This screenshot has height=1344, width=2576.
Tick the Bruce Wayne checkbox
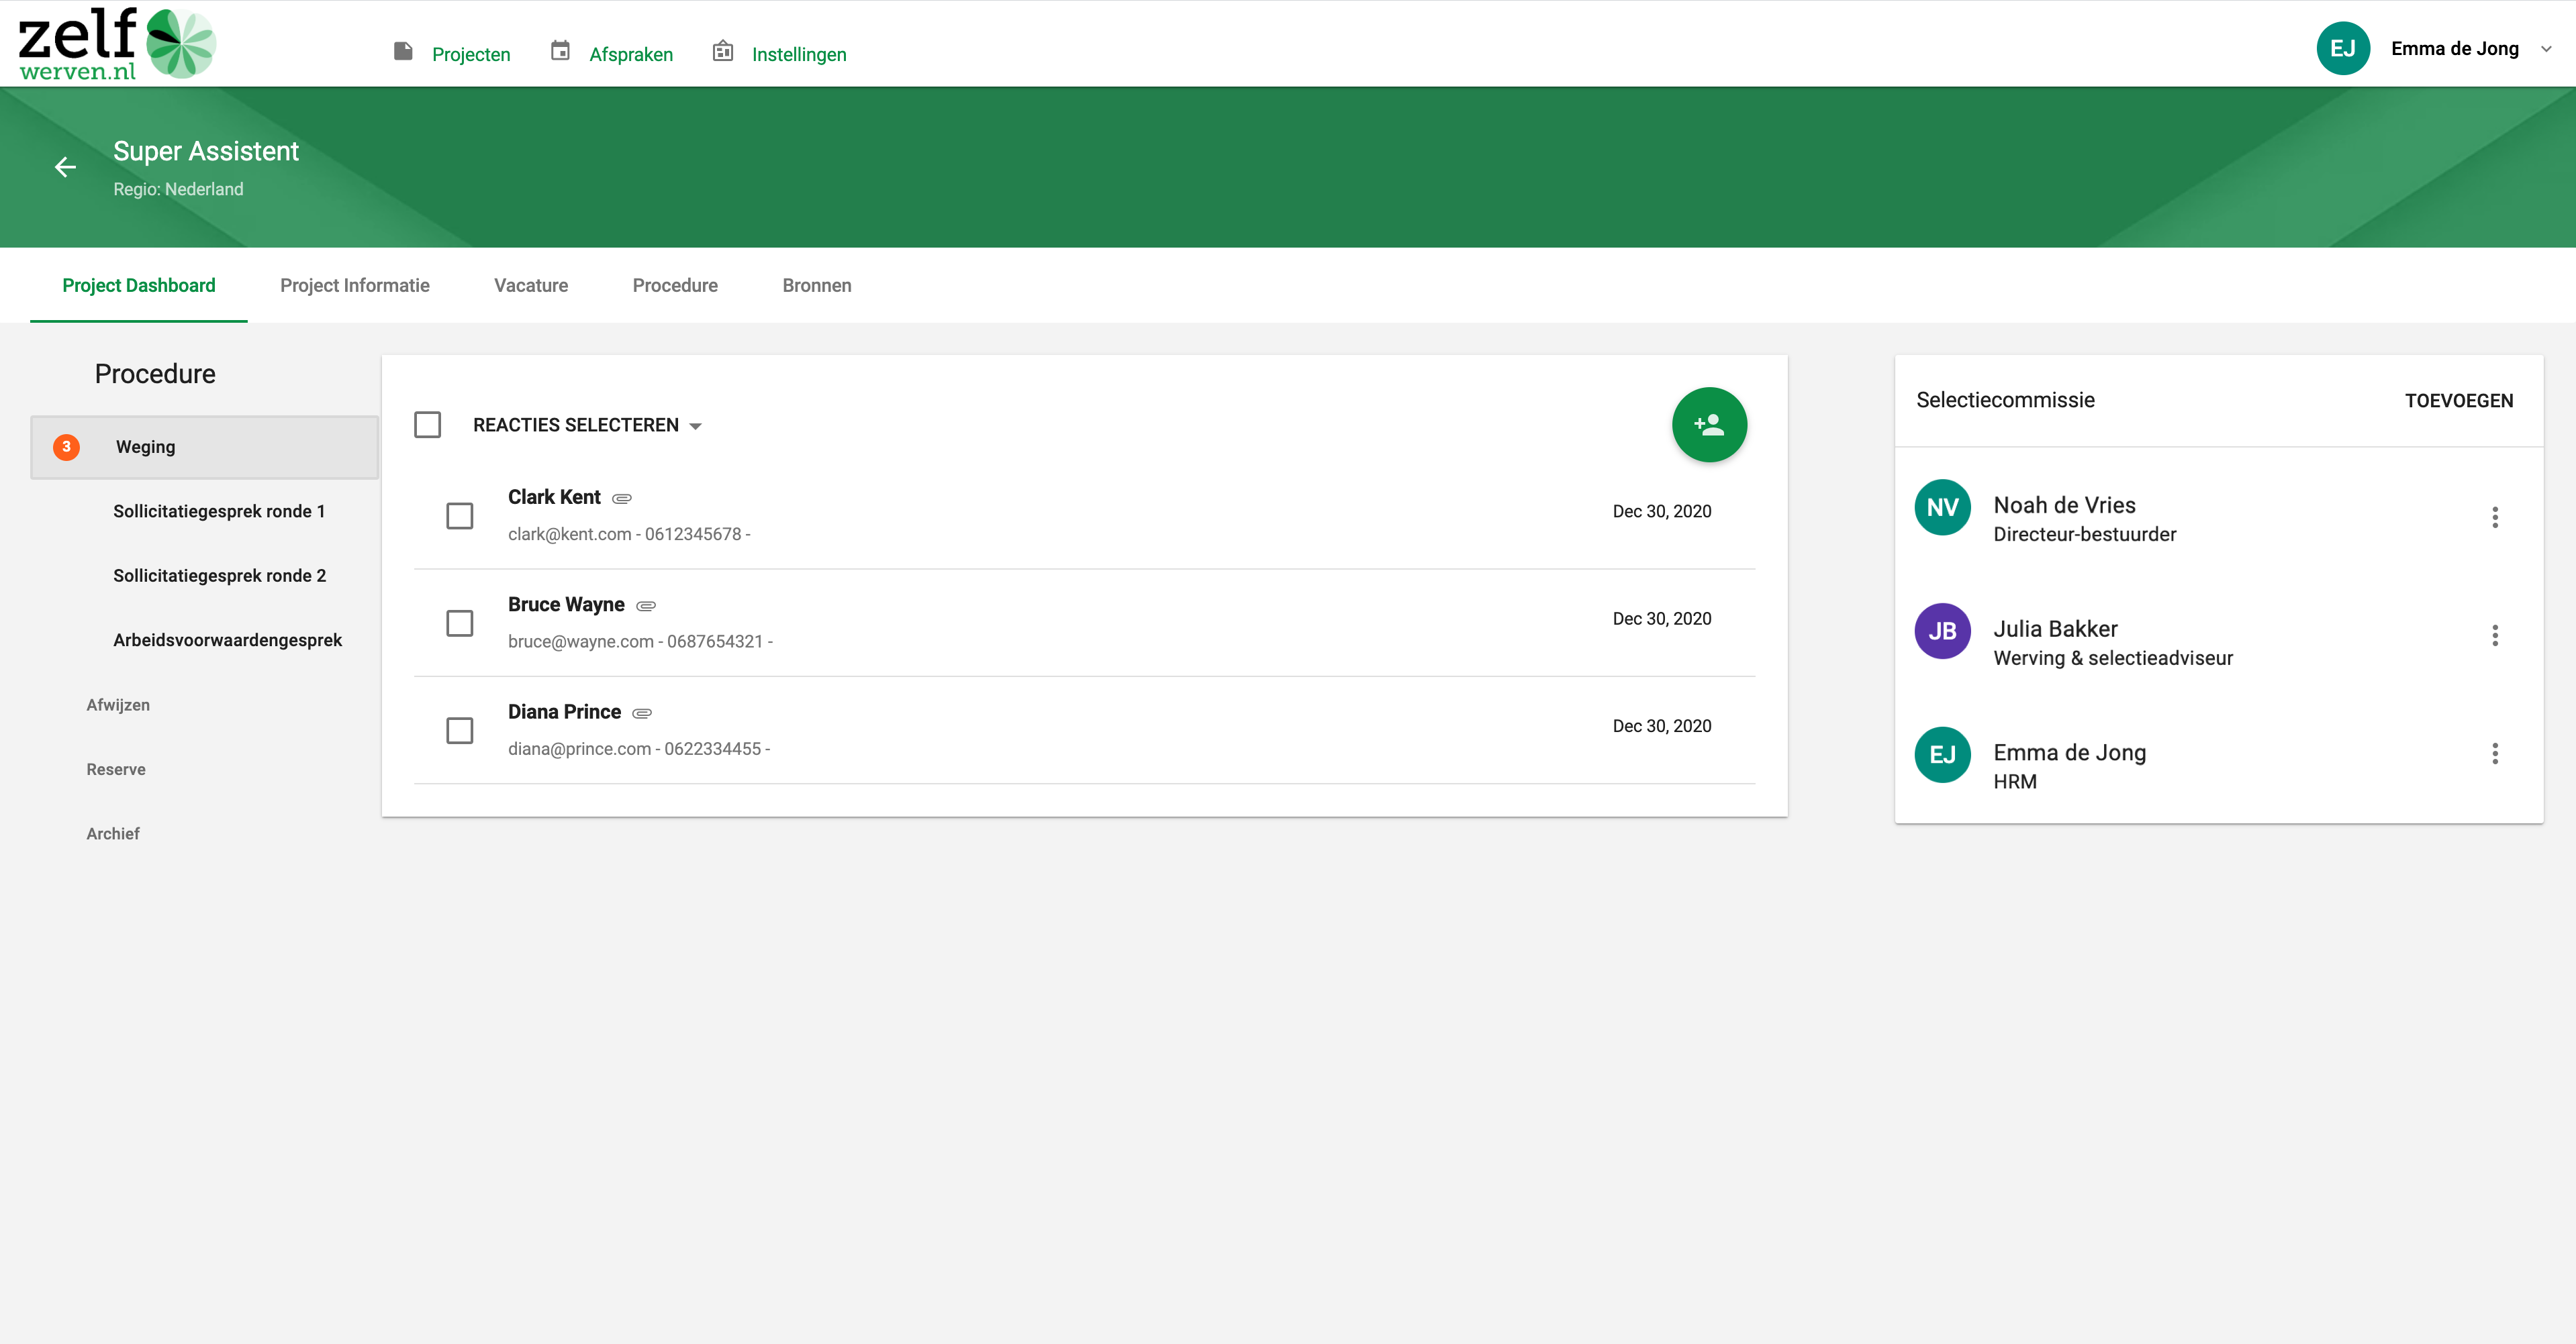click(x=459, y=623)
